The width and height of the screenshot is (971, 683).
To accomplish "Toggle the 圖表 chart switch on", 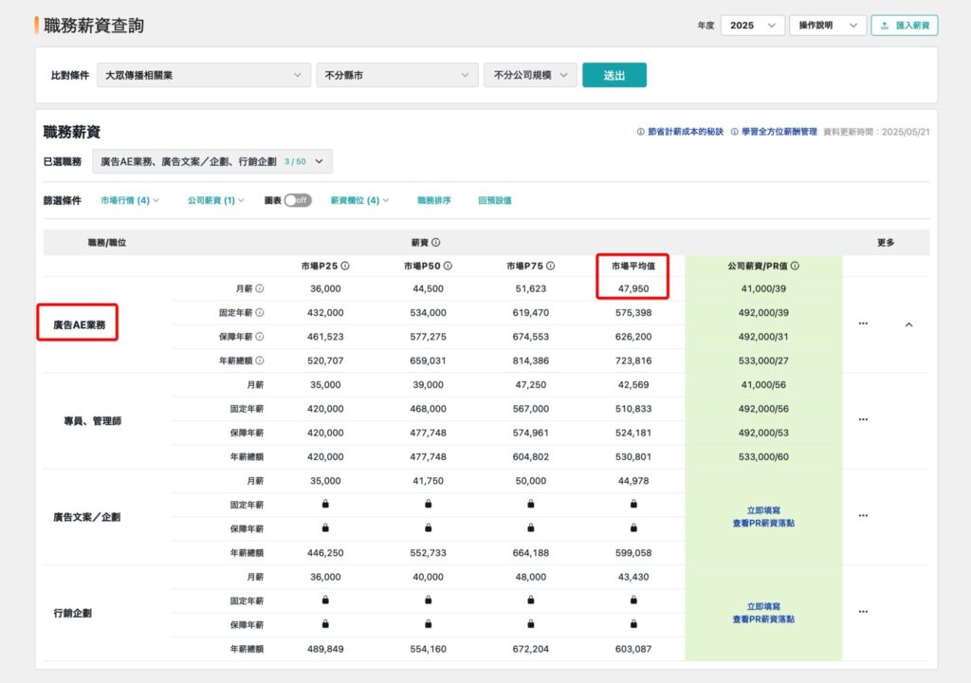I will tap(298, 200).
